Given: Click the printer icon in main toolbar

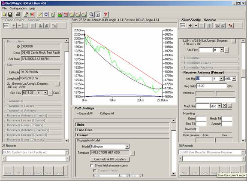Looking at the screenshot, I should 18,15.
